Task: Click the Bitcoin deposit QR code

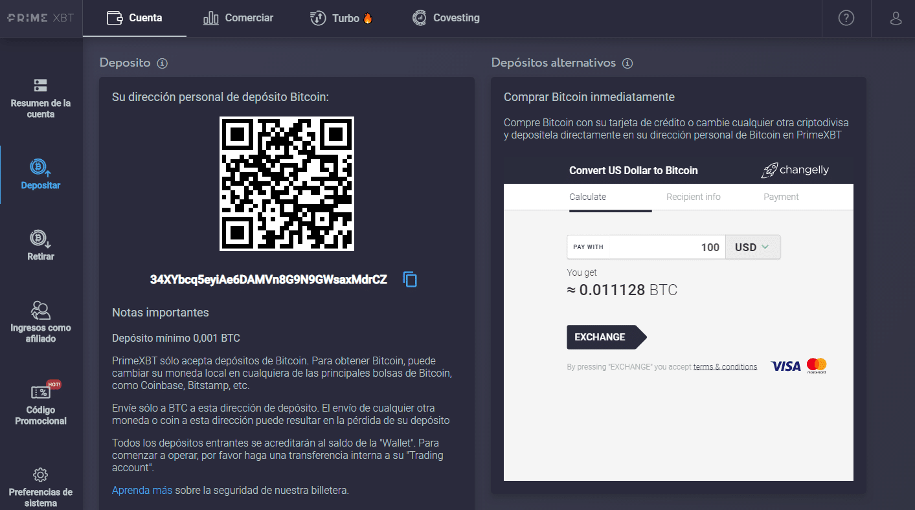Action: (x=287, y=184)
